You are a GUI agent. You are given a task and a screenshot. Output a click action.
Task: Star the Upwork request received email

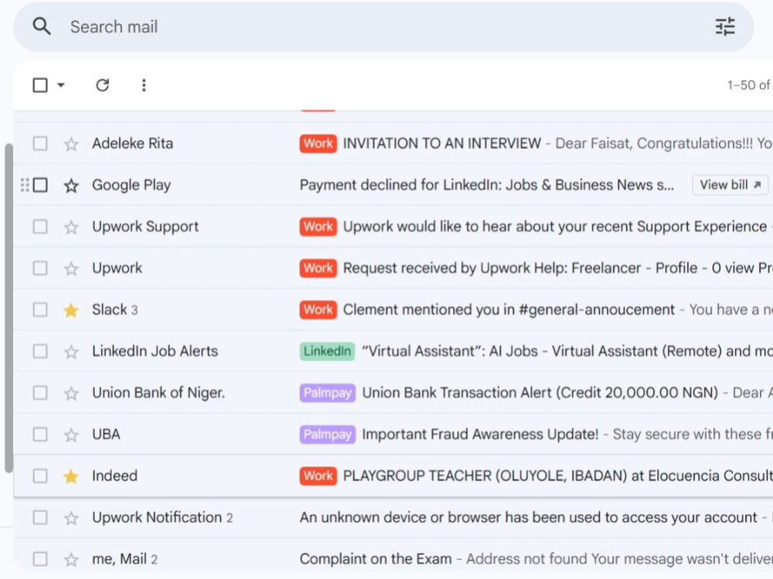(x=71, y=268)
